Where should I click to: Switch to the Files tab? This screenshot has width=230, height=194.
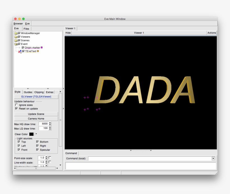click(x=26, y=29)
